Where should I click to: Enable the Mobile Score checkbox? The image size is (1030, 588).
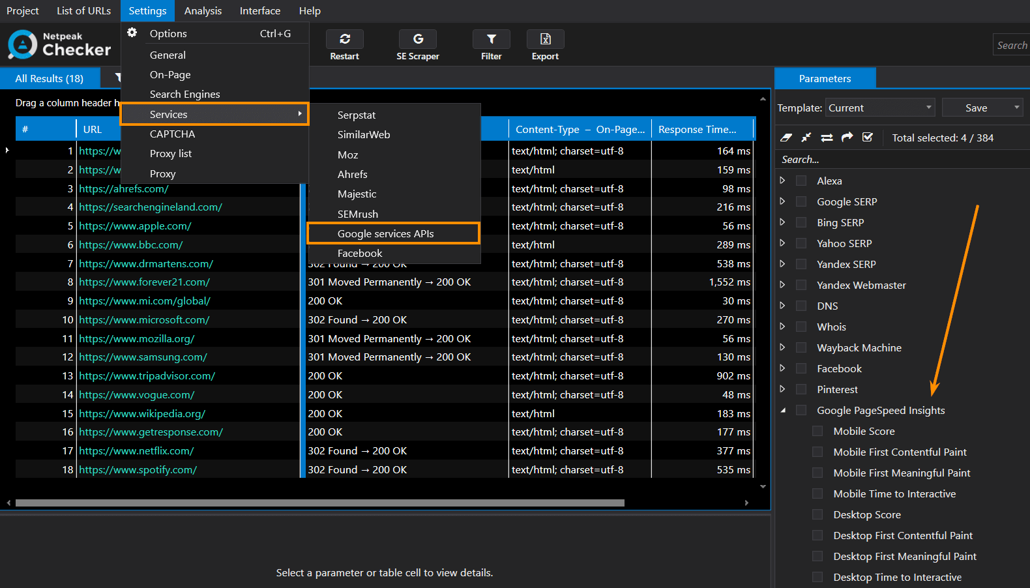(817, 431)
